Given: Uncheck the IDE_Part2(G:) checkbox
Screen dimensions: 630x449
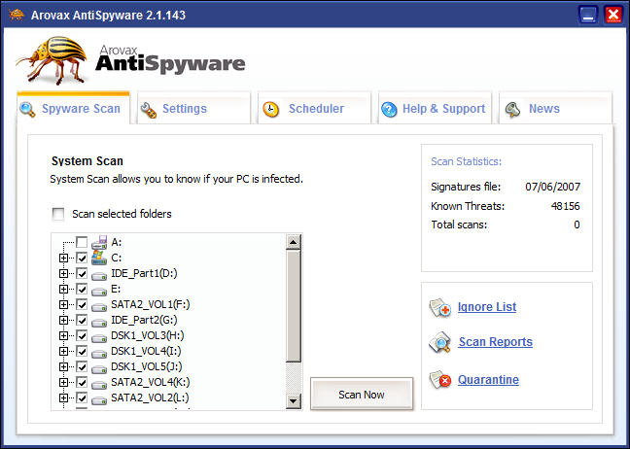Looking at the screenshot, I should [82, 320].
